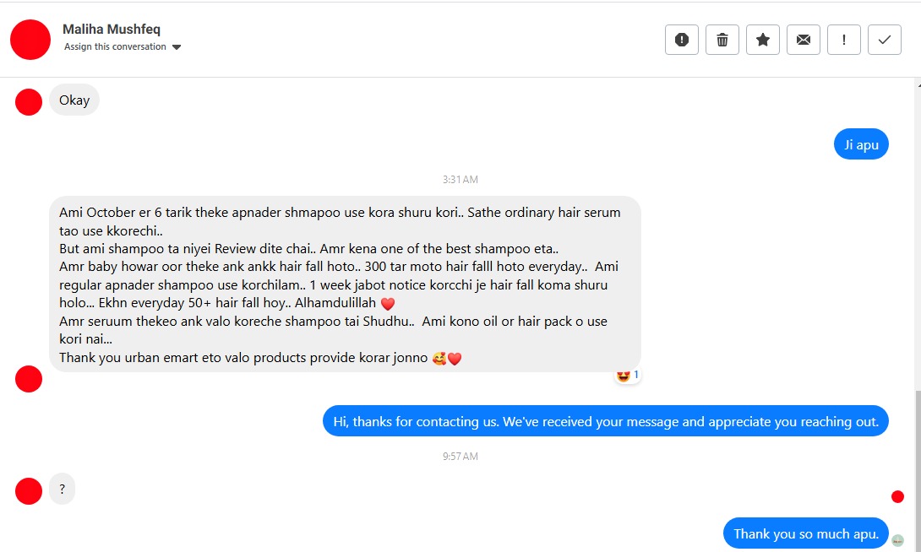Click the "Ji apu" sent message bubble

[861, 143]
